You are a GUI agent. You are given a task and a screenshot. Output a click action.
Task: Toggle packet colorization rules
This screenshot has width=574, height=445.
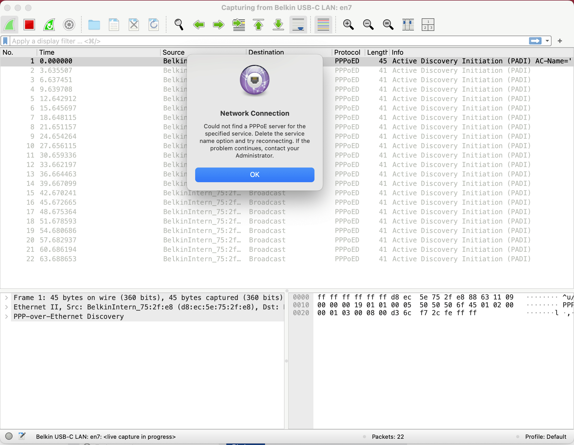click(x=323, y=25)
